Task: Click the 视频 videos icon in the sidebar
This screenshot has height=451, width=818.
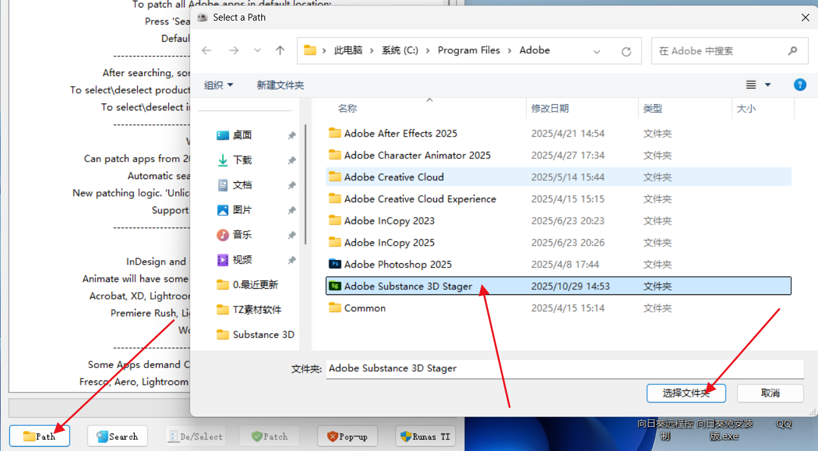Action: tap(223, 260)
